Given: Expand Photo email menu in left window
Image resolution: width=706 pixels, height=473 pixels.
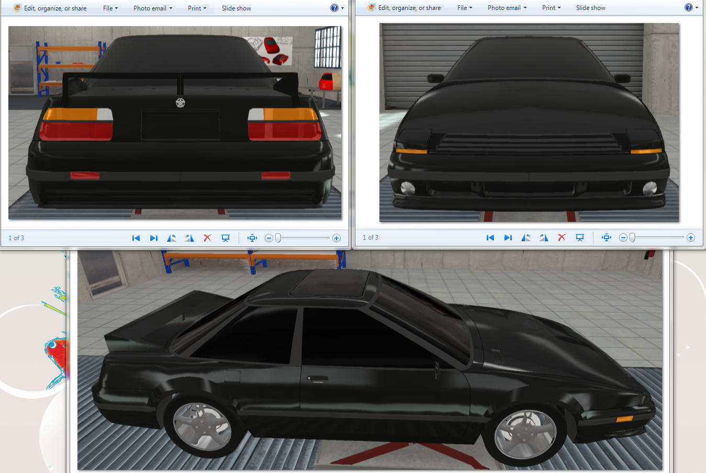Looking at the screenshot, I should (x=153, y=8).
